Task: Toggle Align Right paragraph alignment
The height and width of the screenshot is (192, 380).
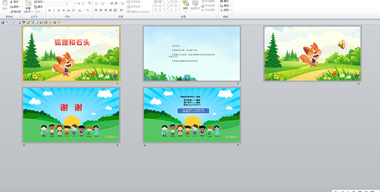Action: [x=106, y=10]
